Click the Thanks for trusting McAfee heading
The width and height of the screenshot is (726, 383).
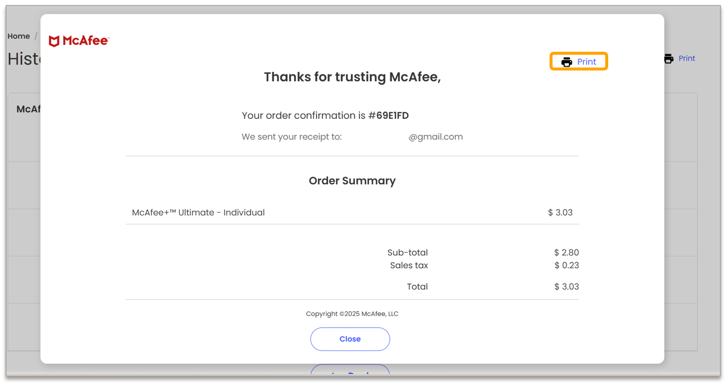[352, 77]
